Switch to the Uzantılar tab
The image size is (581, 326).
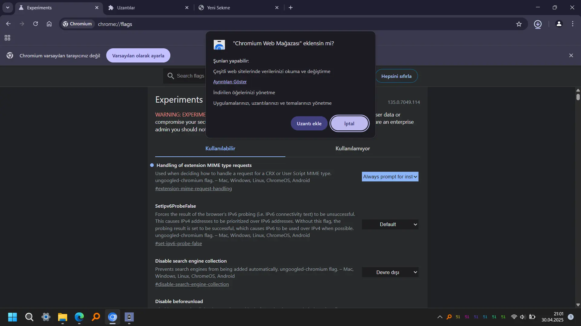tap(149, 8)
